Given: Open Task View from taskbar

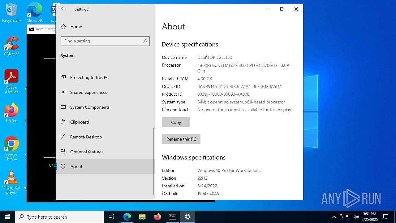Looking at the screenshot, I should 111,217.
